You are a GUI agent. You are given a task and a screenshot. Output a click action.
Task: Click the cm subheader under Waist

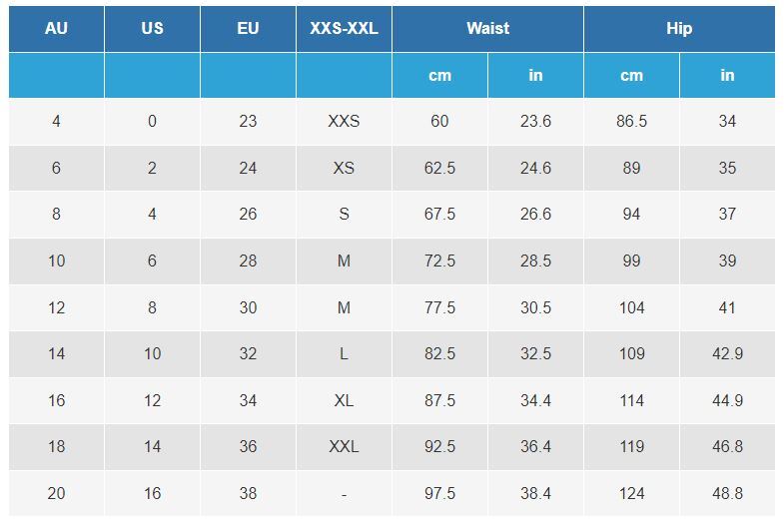[x=439, y=75]
